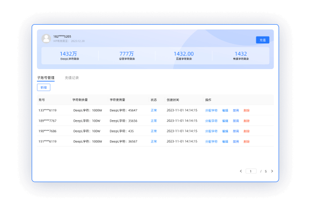Switch to the 子账号管理 tab
311x209 pixels.
(x=46, y=78)
